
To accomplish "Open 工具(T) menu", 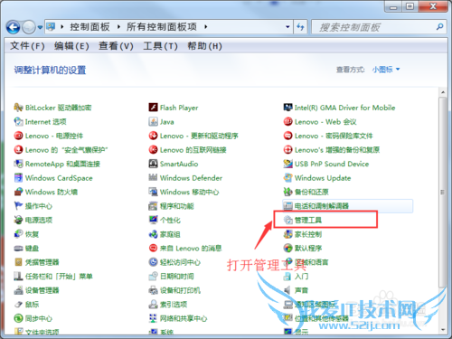I will [160, 46].
